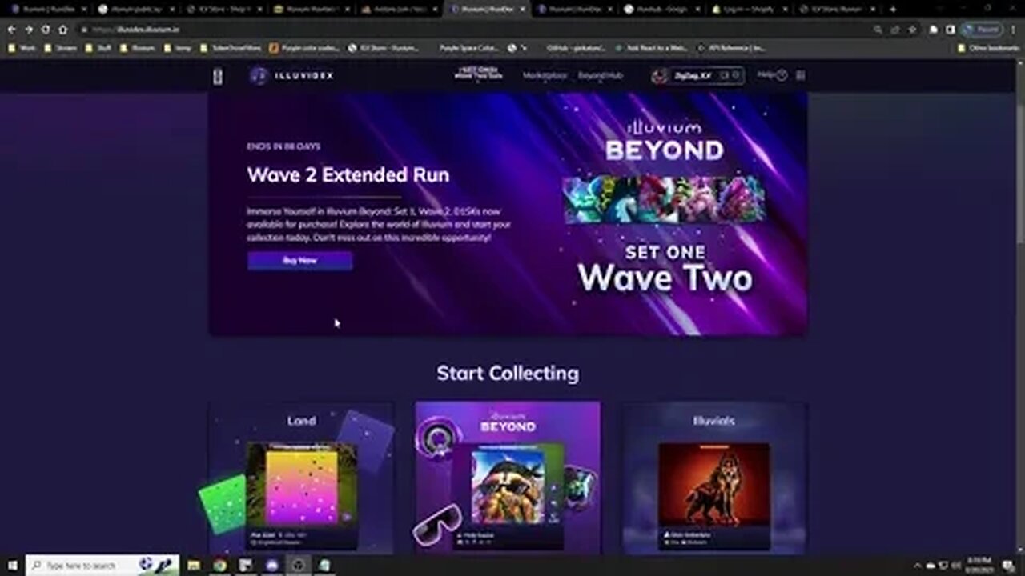The height and width of the screenshot is (576, 1025).
Task: Open the Chrome extensions puzzle icon
Action: [x=934, y=30]
